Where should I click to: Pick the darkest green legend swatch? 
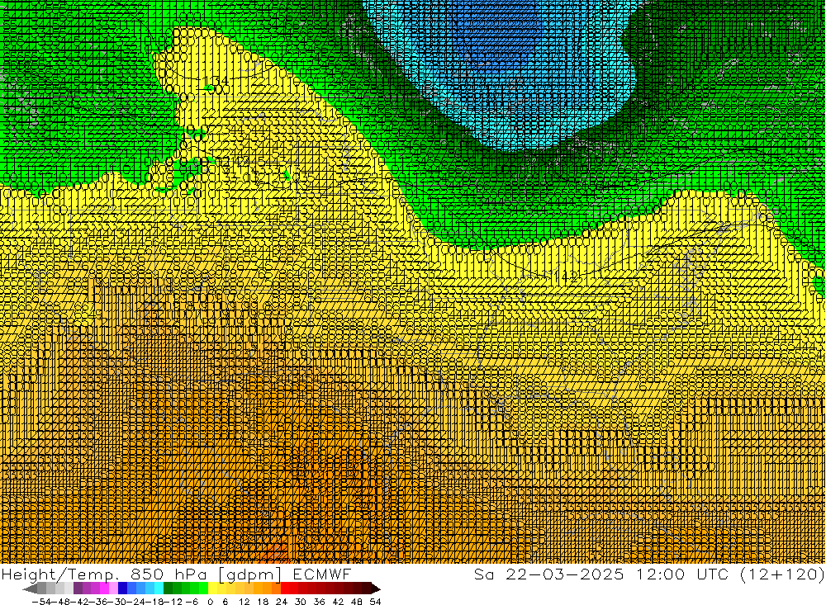tap(168, 588)
